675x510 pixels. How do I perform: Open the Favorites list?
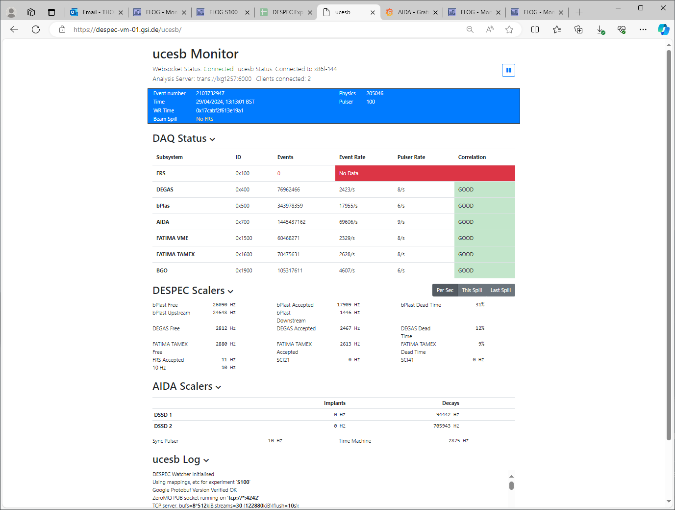tap(557, 29)
